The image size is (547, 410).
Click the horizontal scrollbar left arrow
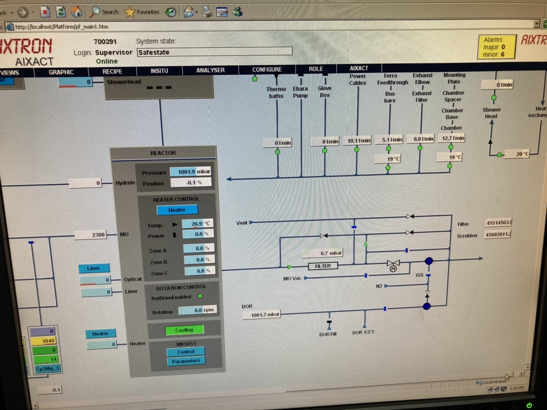coord(35,406)
